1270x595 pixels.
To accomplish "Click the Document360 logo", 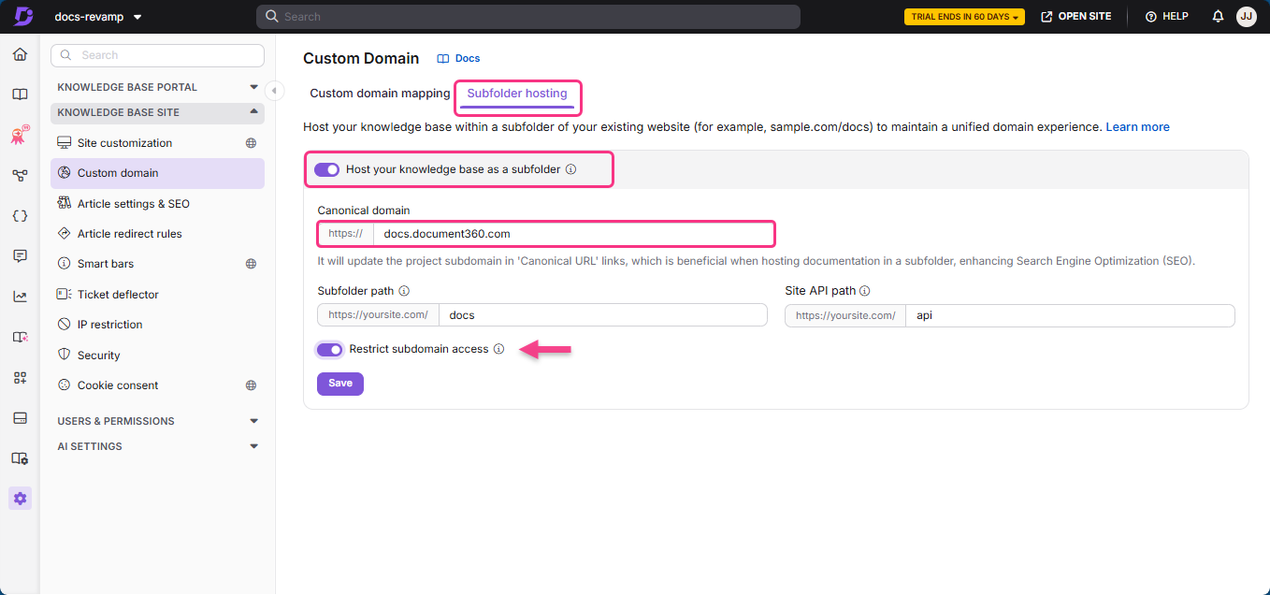I will coord(23,16).
